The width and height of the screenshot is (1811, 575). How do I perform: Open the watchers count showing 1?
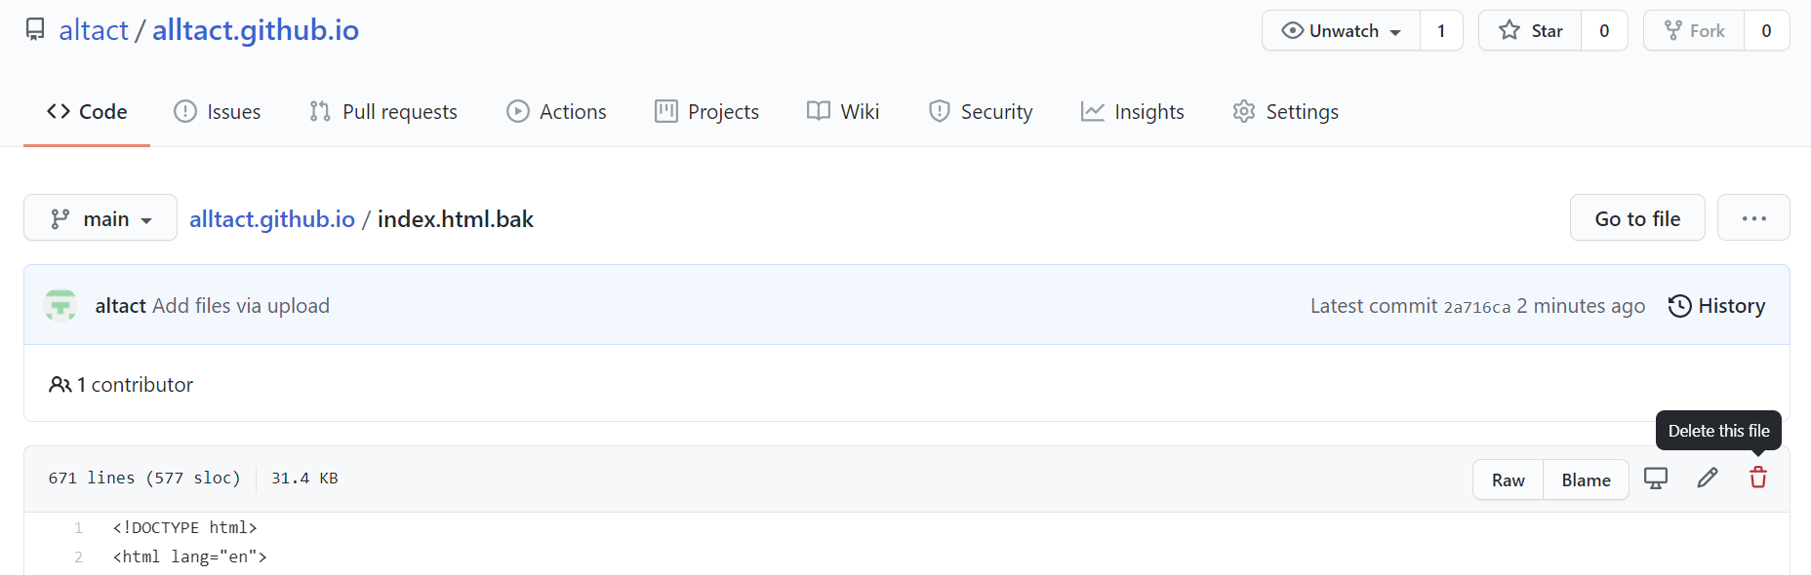point(1441,30)
